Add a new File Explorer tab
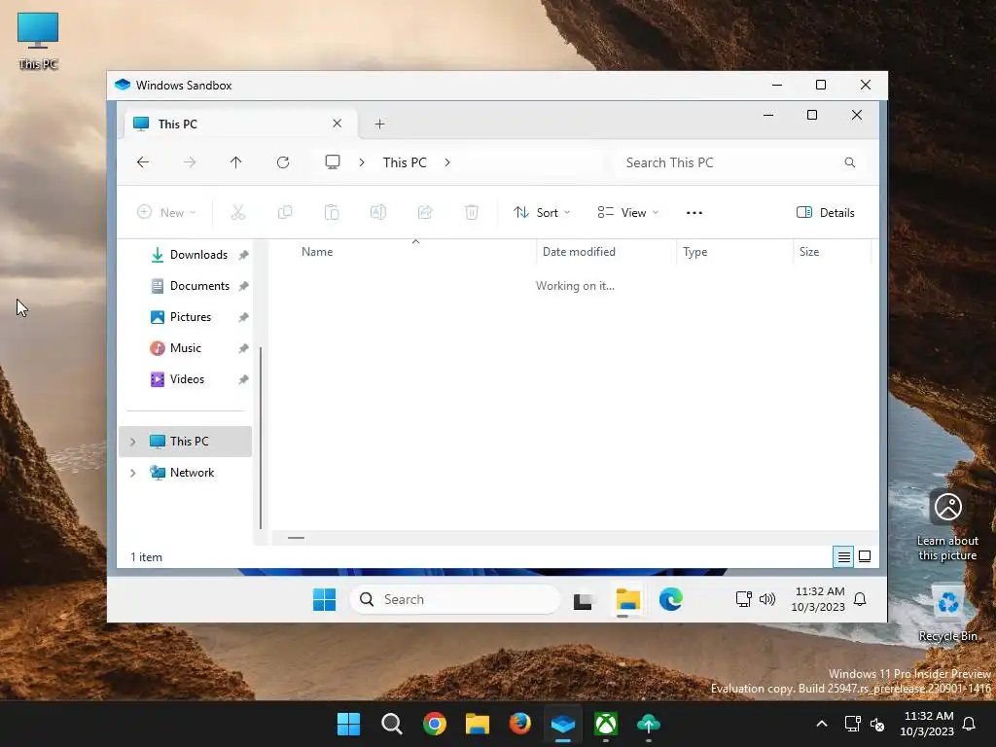Image resolution: width=996 pixels, height=747 pixels. [380, 124]
